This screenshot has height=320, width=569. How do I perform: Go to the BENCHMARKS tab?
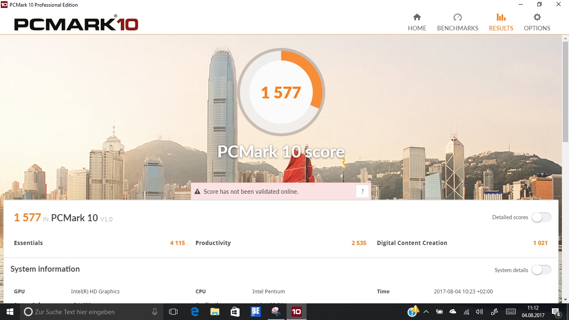tap(457, 22)
